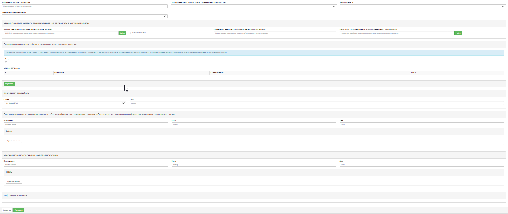Click 'Прикрепить файл' under акт приемки выполненных работ
508x214 pixels.
(x=14, y=141)
